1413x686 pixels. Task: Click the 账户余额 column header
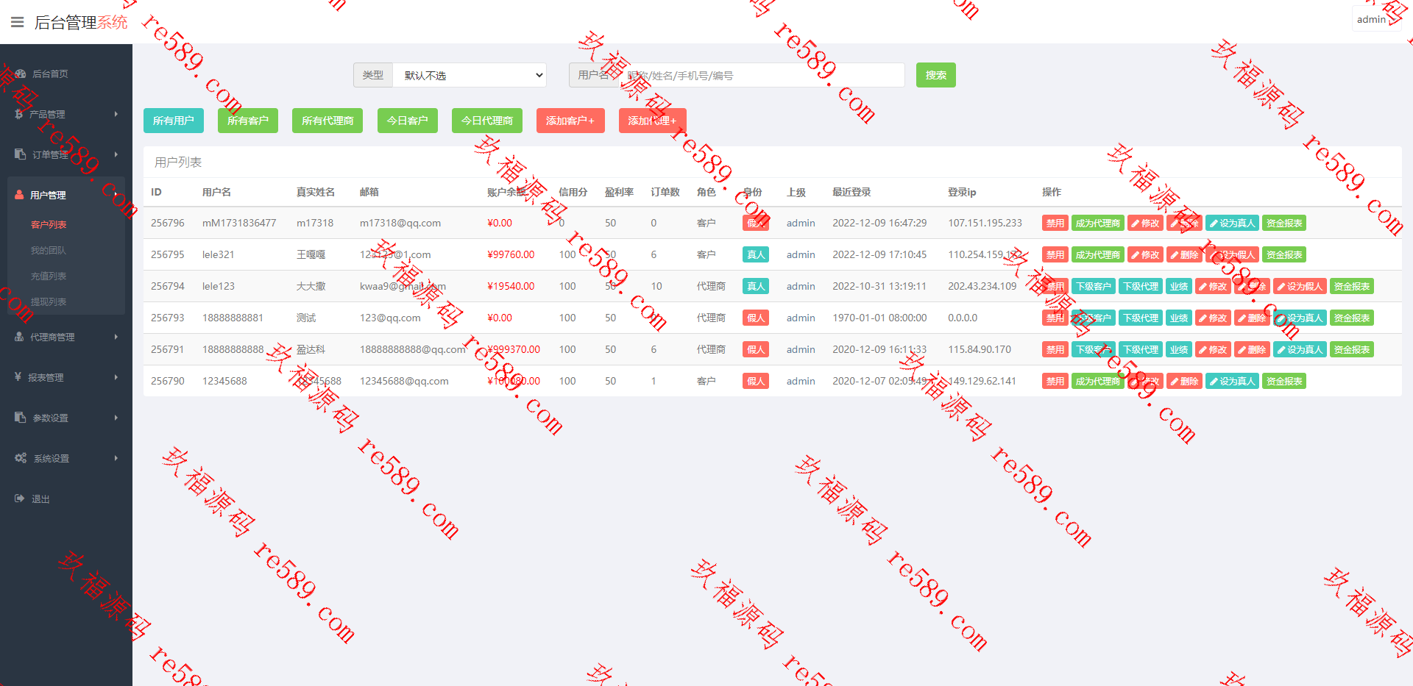coord(506,193)
